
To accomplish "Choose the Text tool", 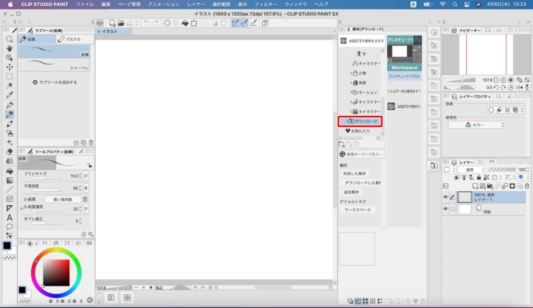I will (x=9, y=217).
